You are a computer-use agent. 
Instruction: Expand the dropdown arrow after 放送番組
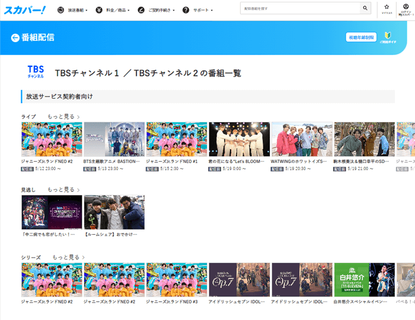coord(87,10)
